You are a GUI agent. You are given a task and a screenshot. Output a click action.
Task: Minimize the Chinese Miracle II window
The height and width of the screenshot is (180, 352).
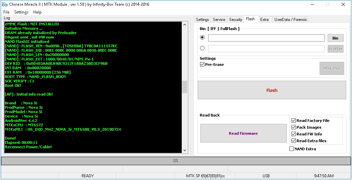click(312, 4)
